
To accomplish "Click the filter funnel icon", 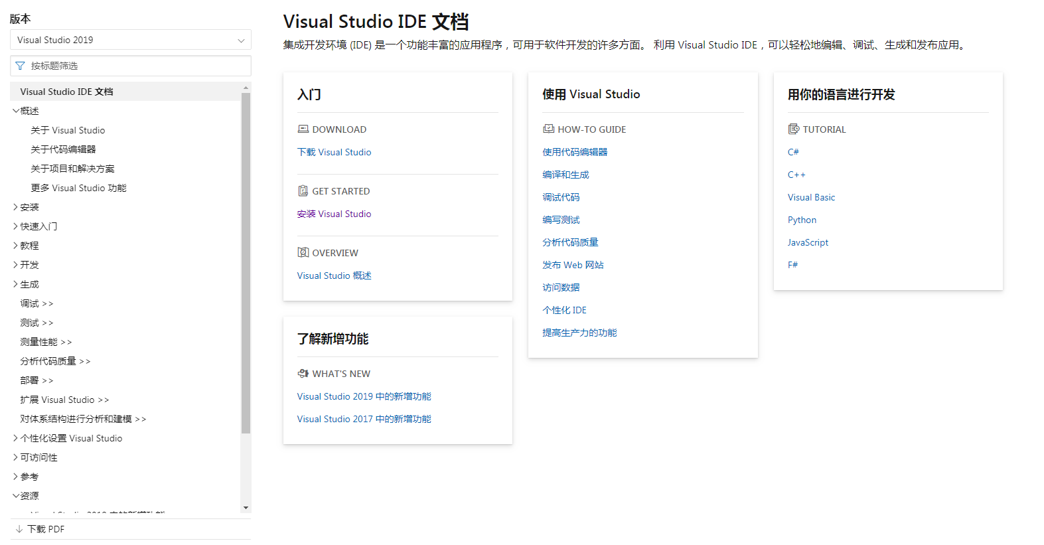I will pos(20,66).
